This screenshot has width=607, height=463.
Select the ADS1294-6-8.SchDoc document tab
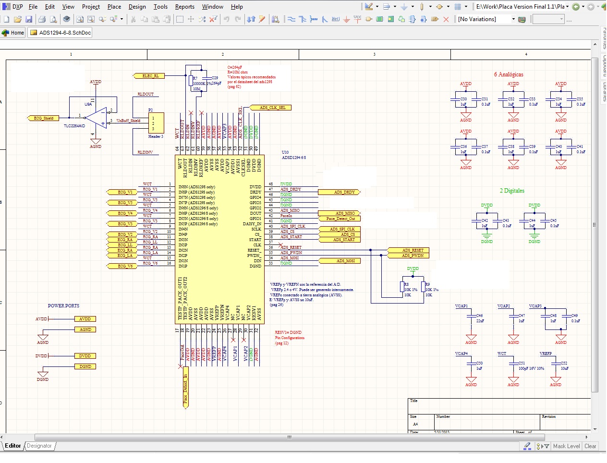pyautogui.click(x=61, y=33)
